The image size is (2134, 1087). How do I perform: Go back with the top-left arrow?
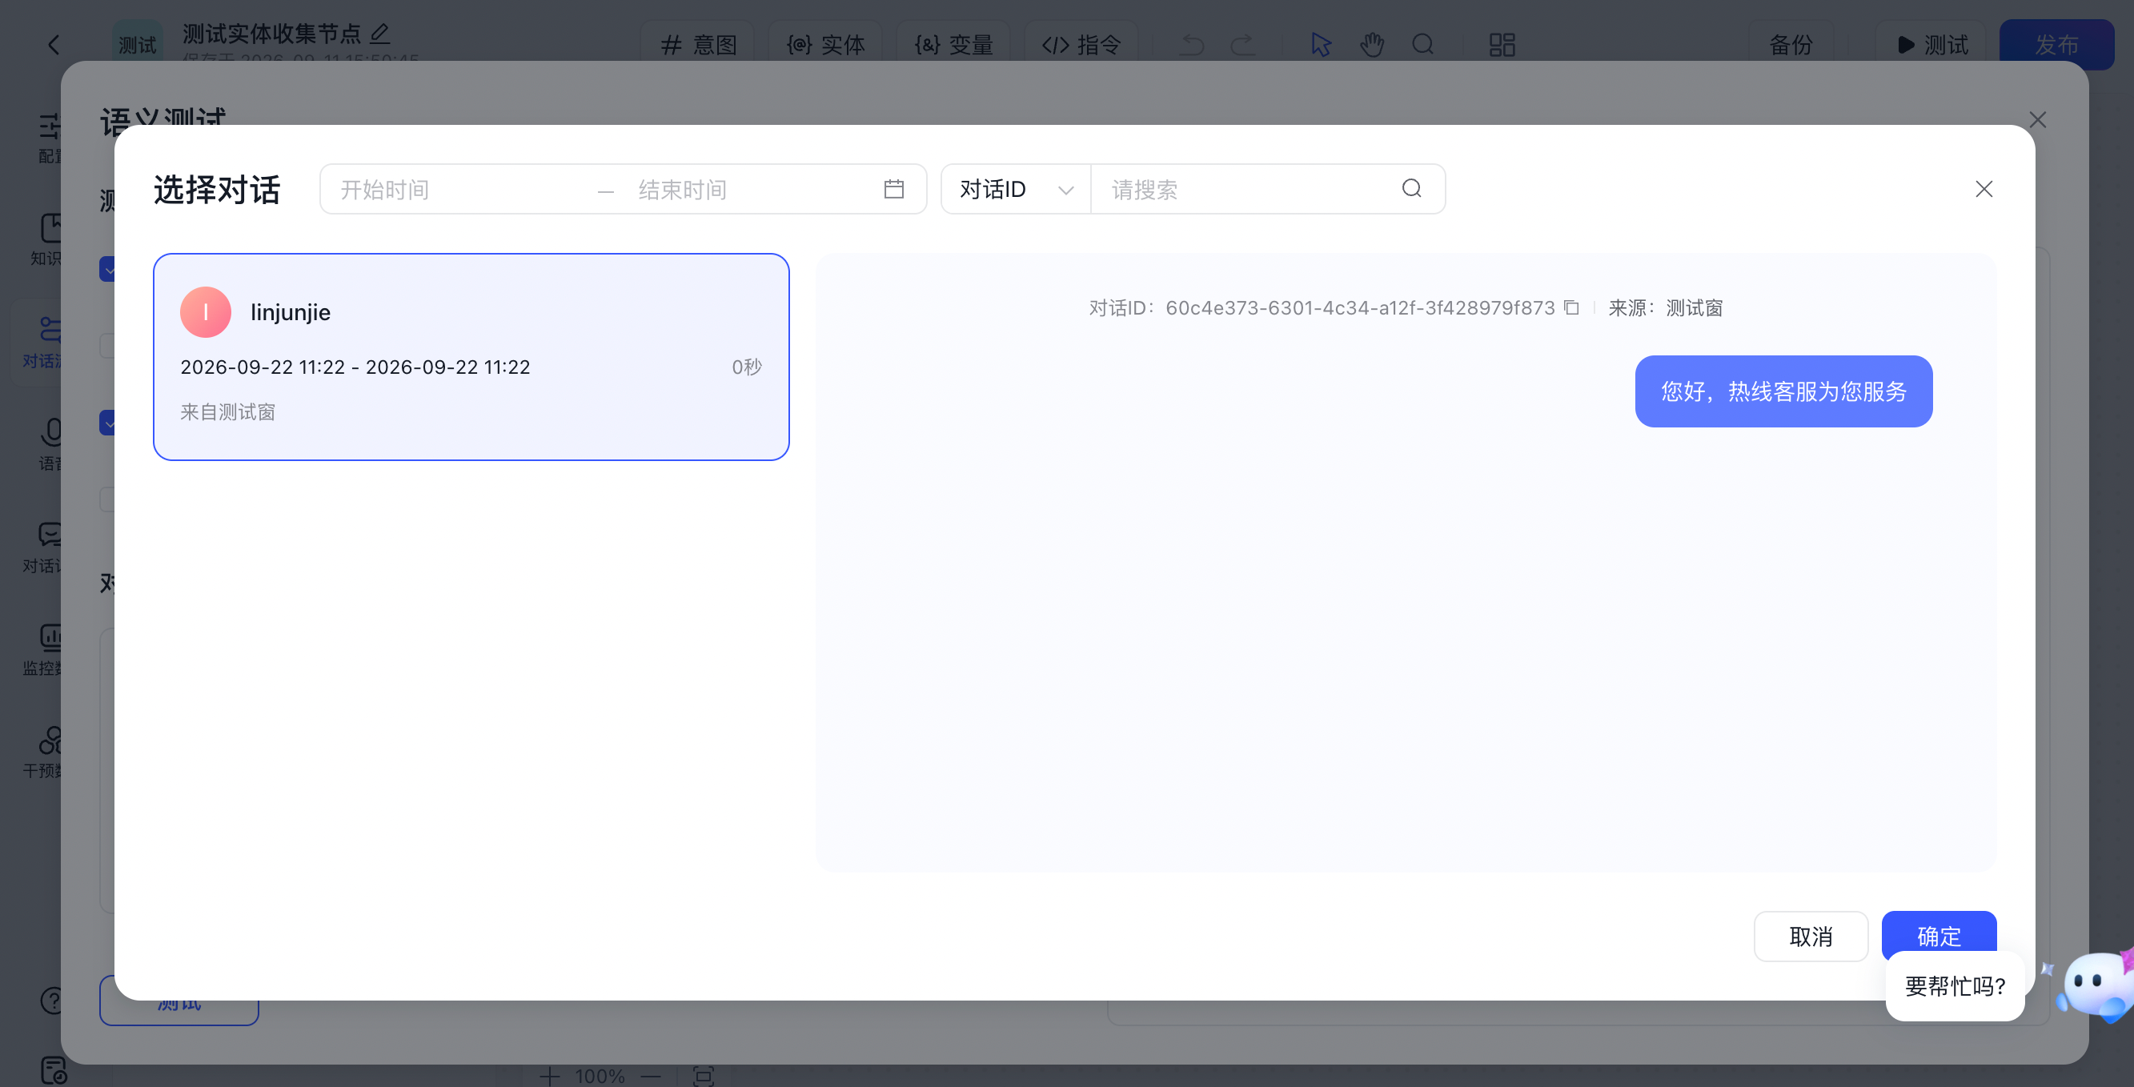(x=54, y=45)
